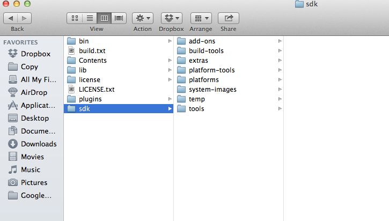389x221 pixels.
Task: Select the platform-tools folder
Action: click(x=229, y=70)
